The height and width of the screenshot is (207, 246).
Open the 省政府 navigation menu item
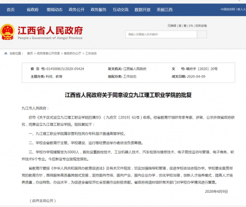tap(32, 10)
